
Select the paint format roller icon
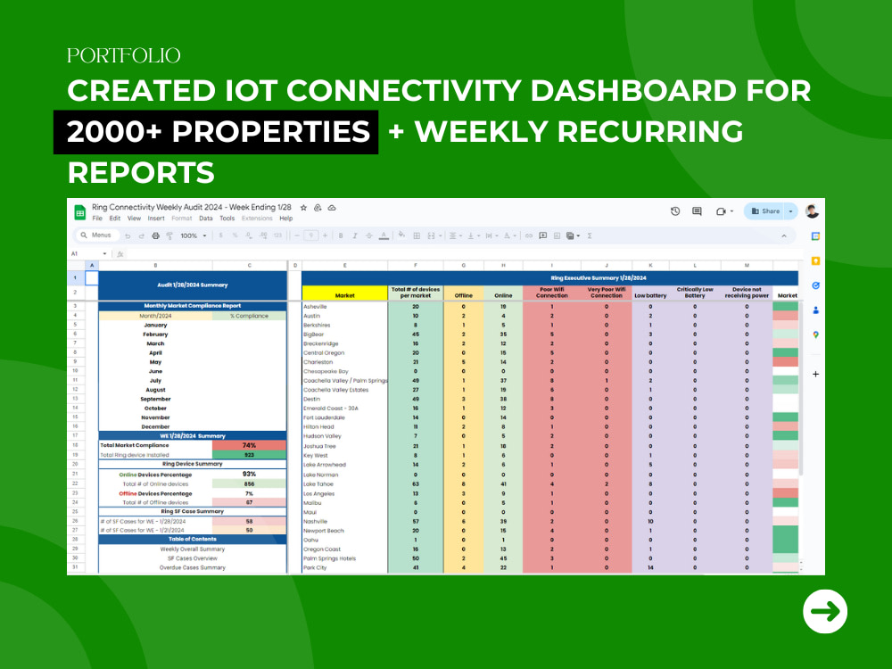(x=169, y=235)
